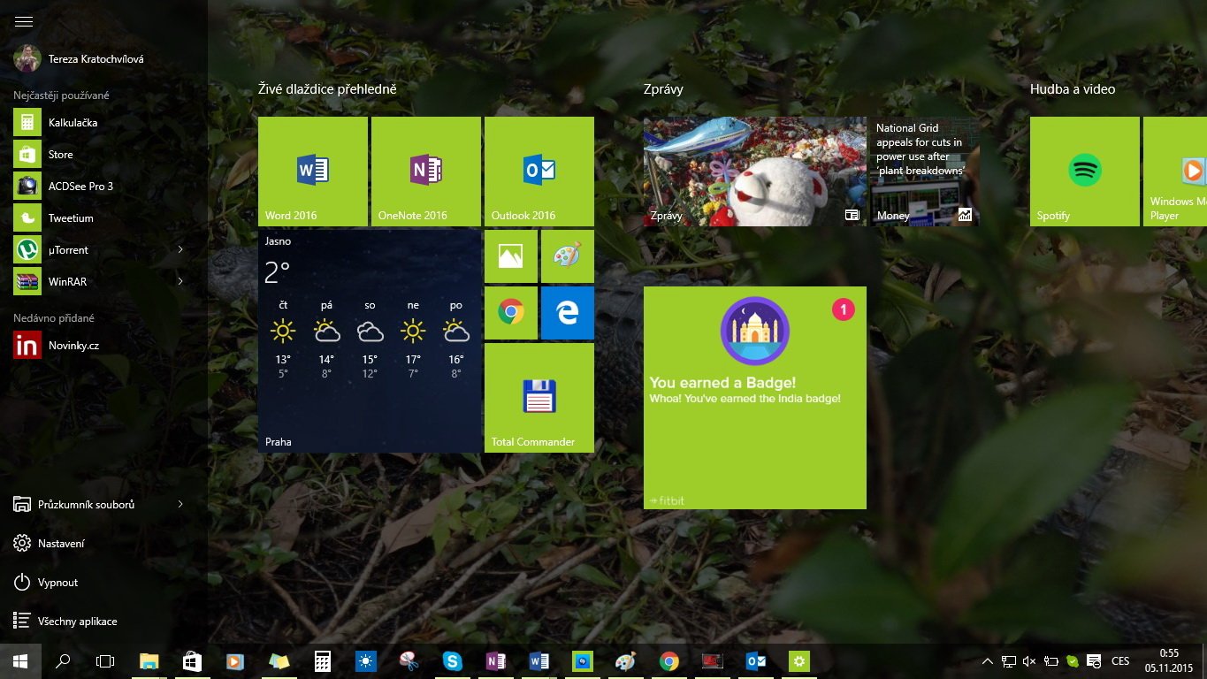This screenshot has width=1207, height=679.
Task: Open the action center notifications icon
Action: coord(1094,661)
